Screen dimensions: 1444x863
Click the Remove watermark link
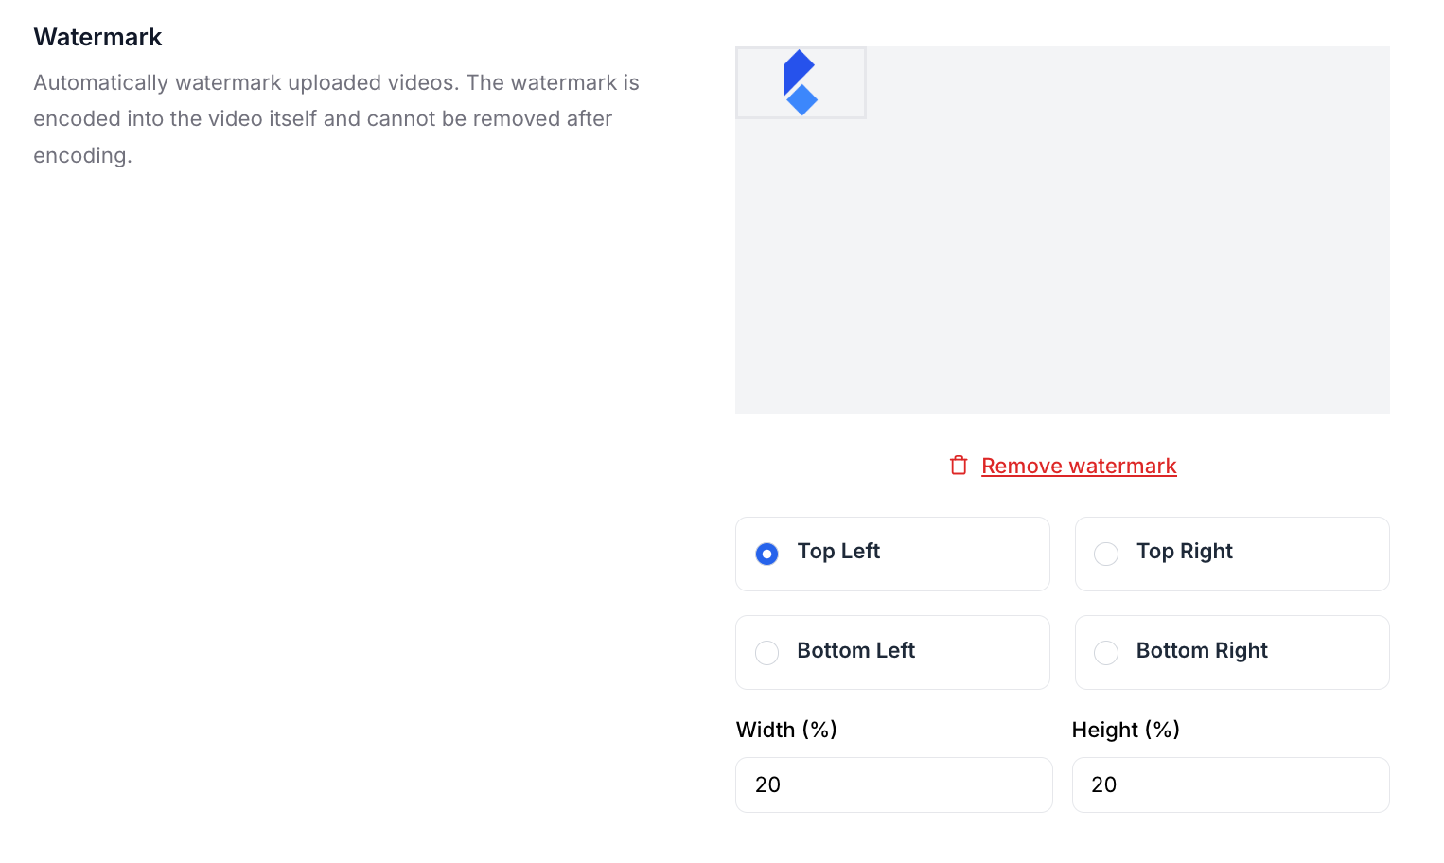pos(1079,466)
